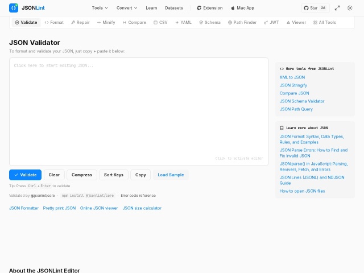This screenshot has height=273, width=364.
Task: Click the npm install @jsonlint/core snippet
Action: click(88, 196)
